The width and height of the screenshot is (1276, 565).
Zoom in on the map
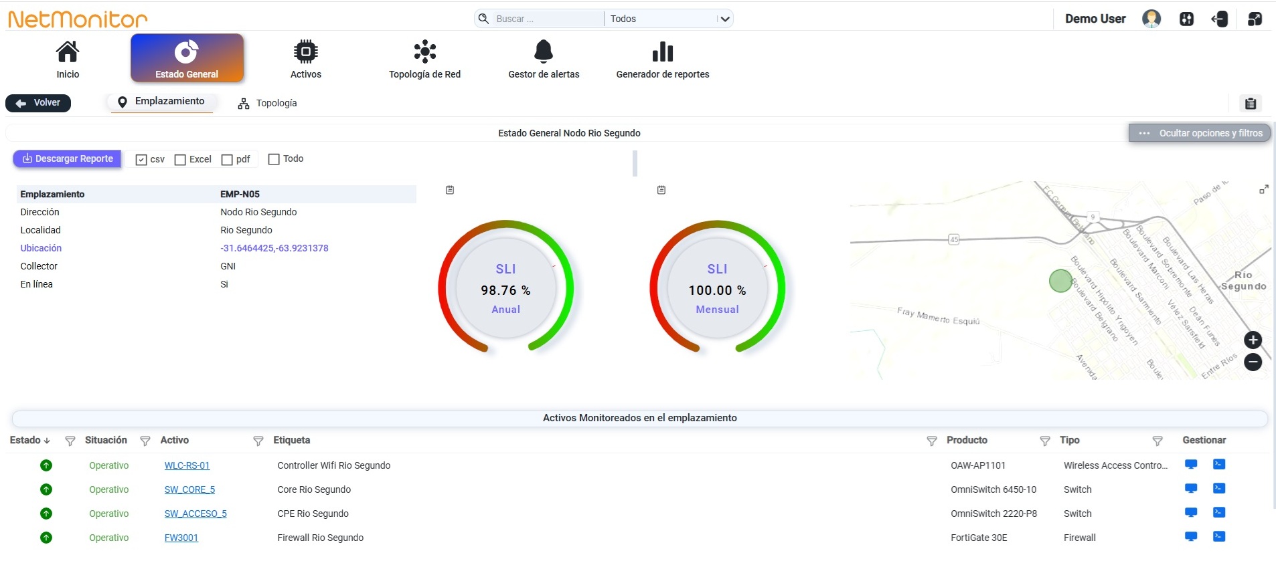1253,340
